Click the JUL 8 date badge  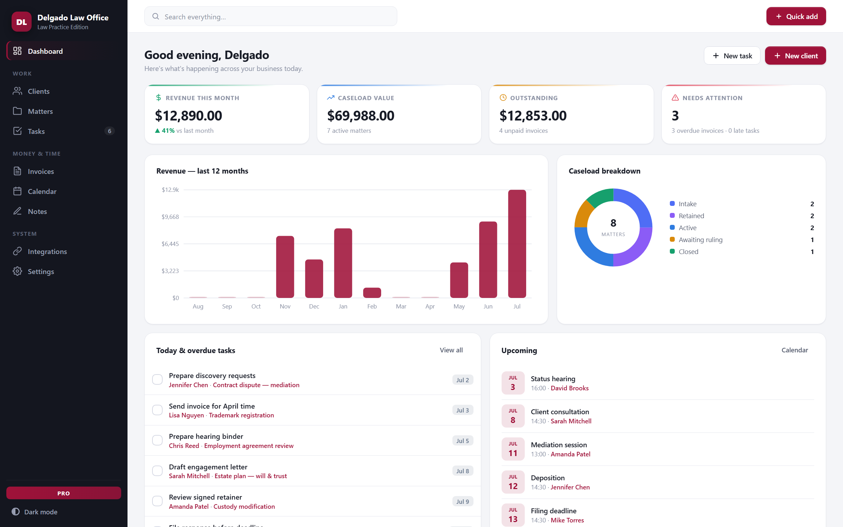click(513, 416)
